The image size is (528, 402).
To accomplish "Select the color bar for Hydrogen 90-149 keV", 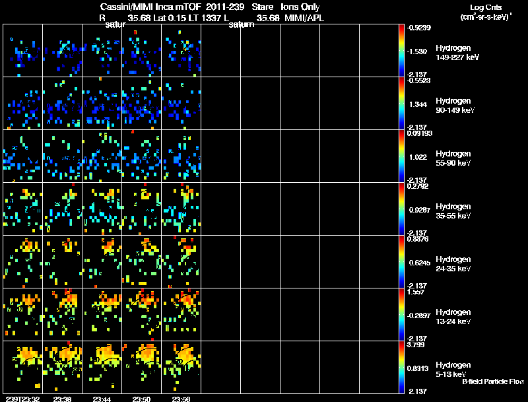I will pos(401,104).
